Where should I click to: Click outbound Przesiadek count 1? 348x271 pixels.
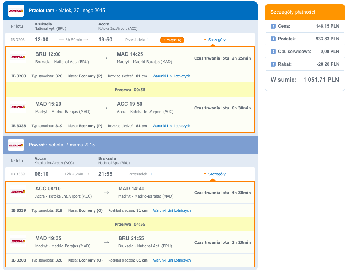pos(148,40)
